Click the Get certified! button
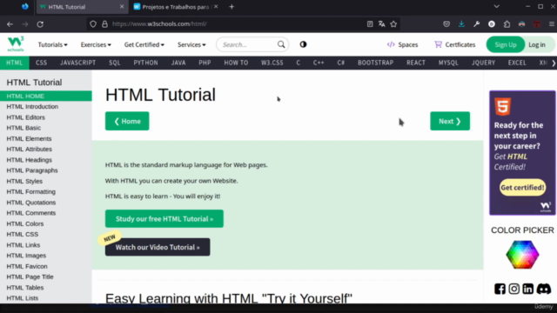 click(x=522, y=188)
